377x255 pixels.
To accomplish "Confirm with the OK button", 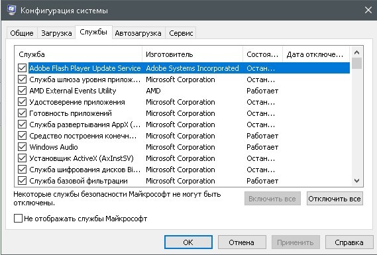I will point(188,242).
